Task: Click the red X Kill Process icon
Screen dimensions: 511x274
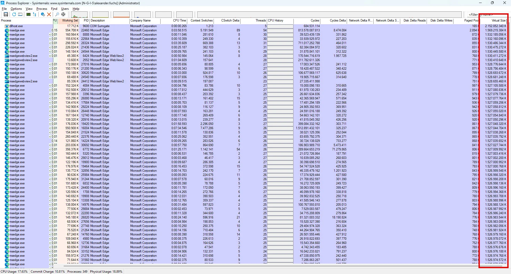Action: tap(49, 14)
